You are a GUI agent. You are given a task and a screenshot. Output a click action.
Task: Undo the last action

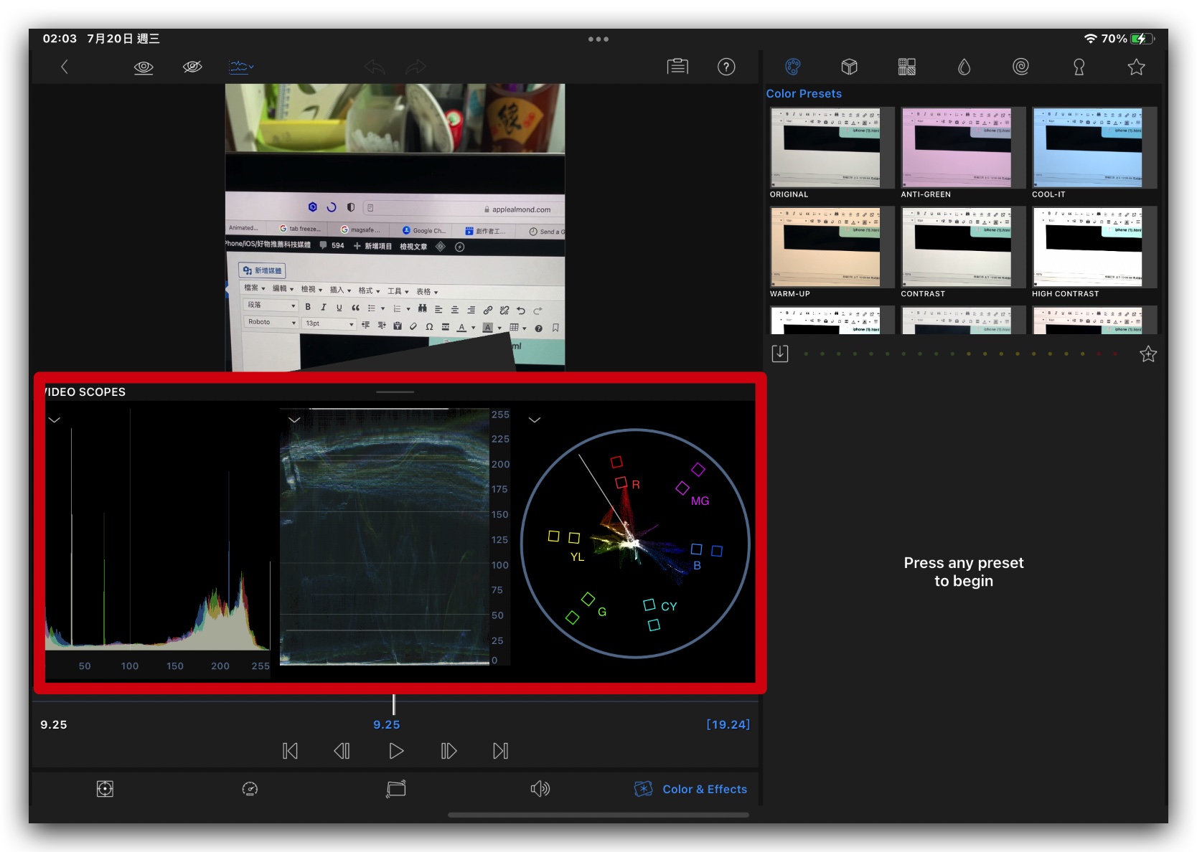point(375,67)
